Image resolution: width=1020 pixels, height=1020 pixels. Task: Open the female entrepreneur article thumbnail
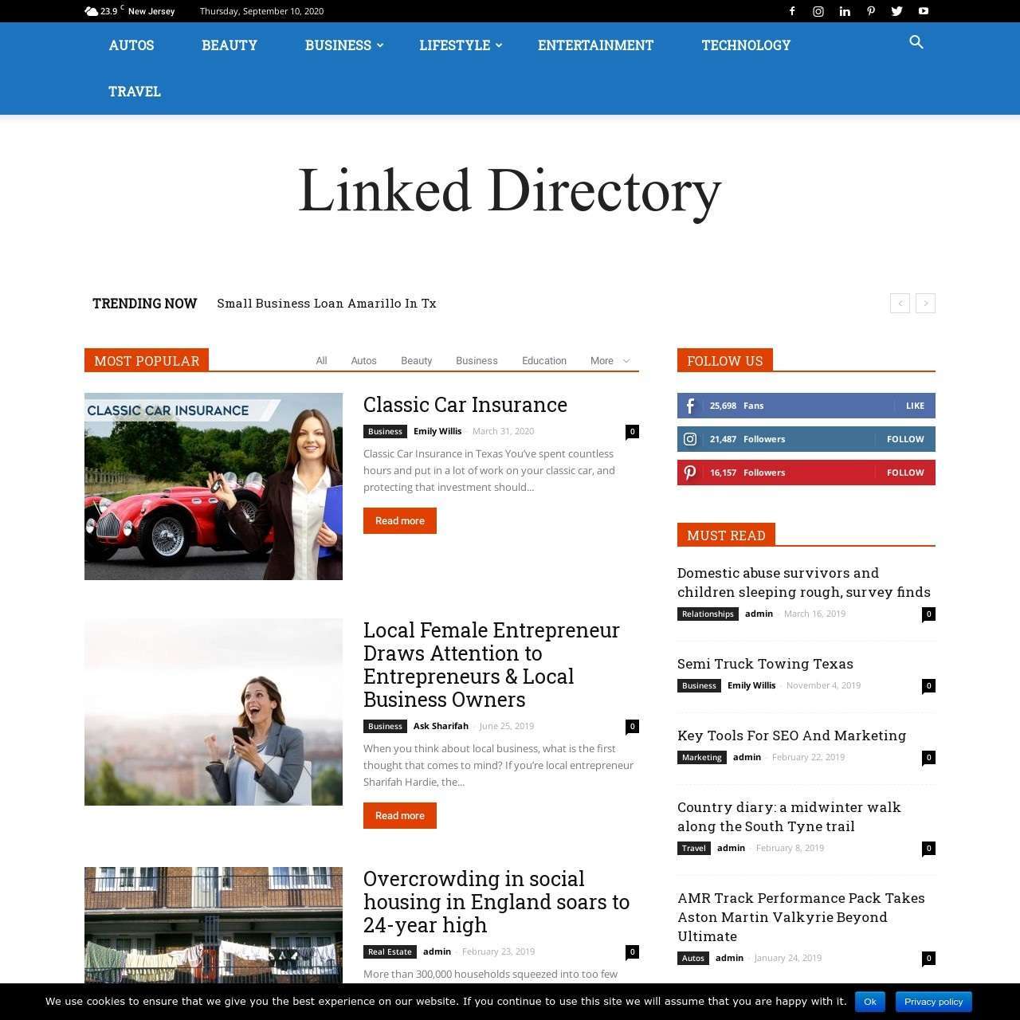pos(214,712)
